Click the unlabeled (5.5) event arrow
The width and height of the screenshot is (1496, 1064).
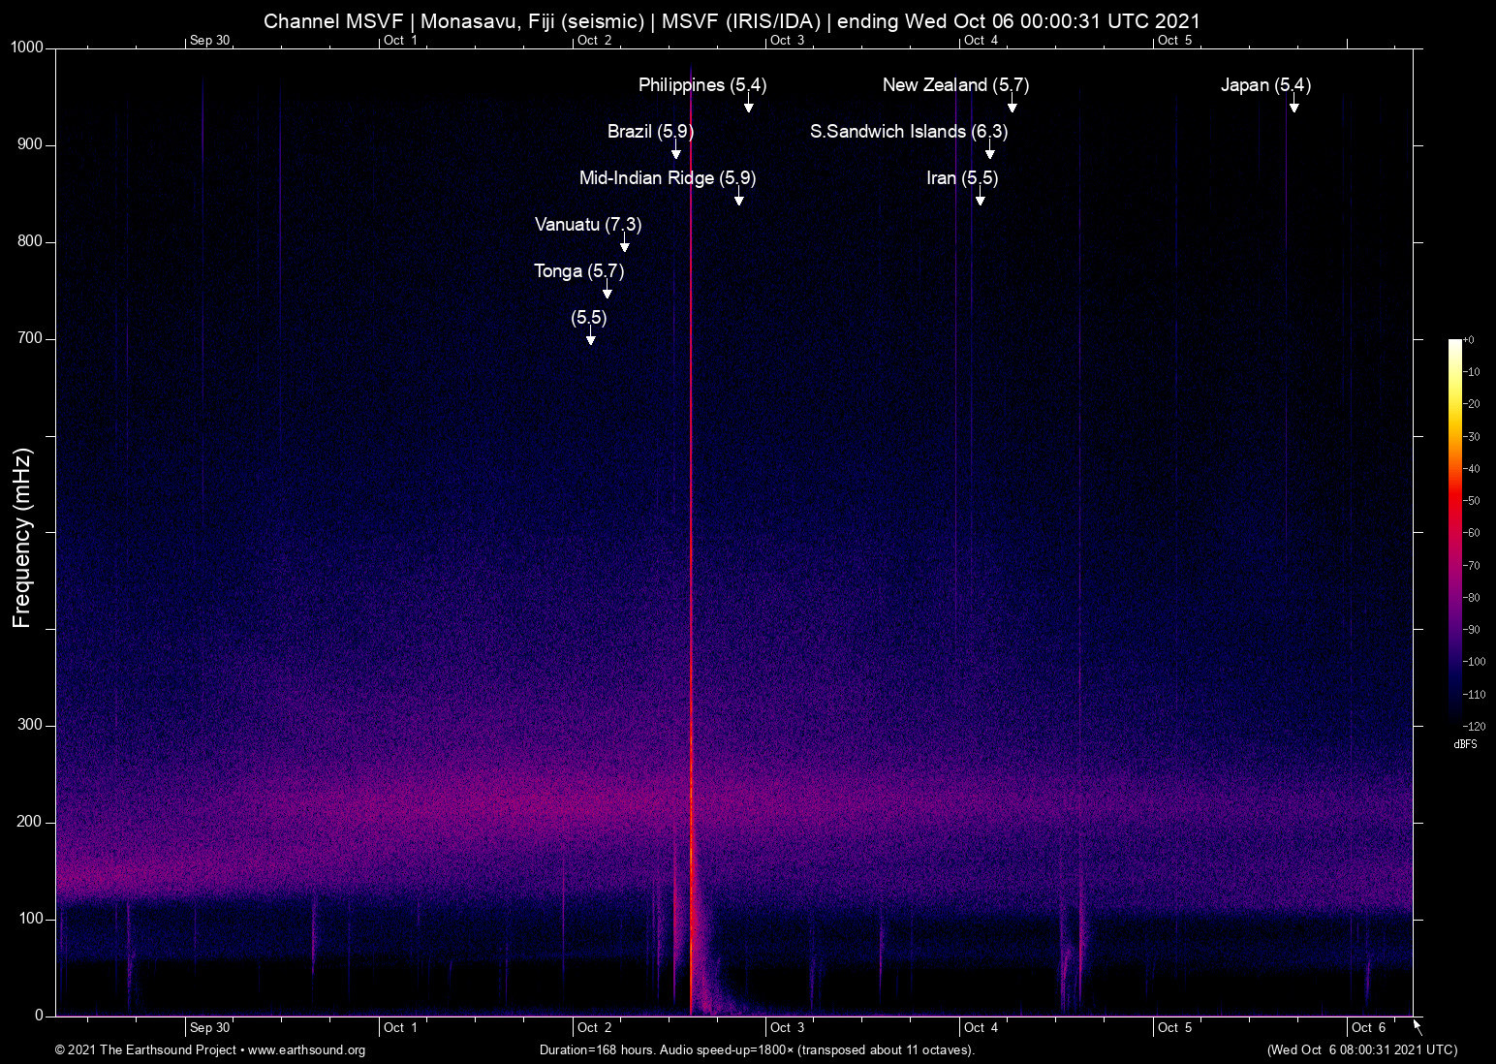[591, 336]
